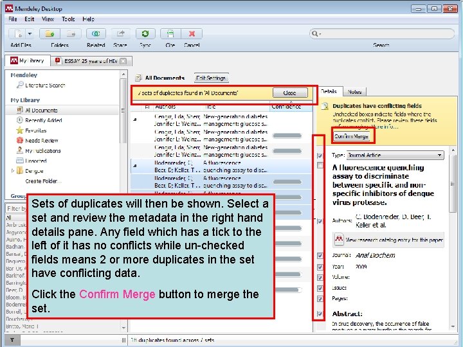Click View research catalog entry for this paper
Screen dimensions: 463x347
pyautogui.click(x=389, y=240)
